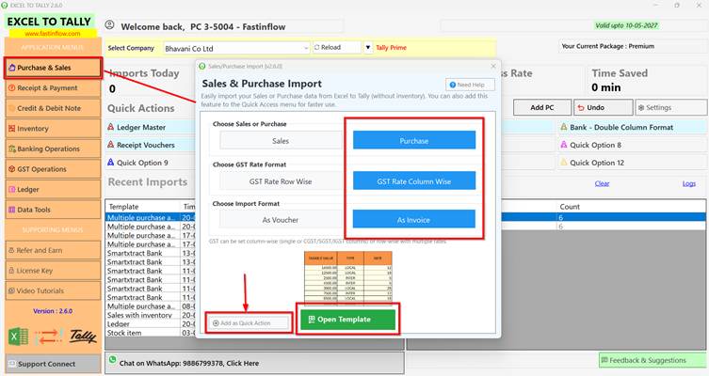Open Quick Option 8

tap(633, 145)
